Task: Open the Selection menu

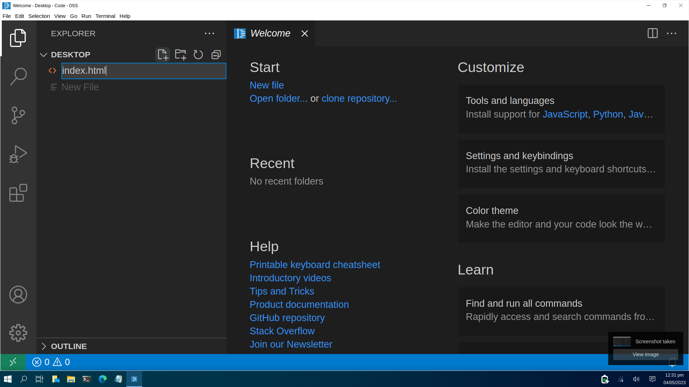Action: click(x=39, y=16)
